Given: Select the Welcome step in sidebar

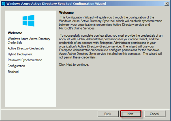Looking at the screenshot, I should pyautogui.click(x=15, y=33).
